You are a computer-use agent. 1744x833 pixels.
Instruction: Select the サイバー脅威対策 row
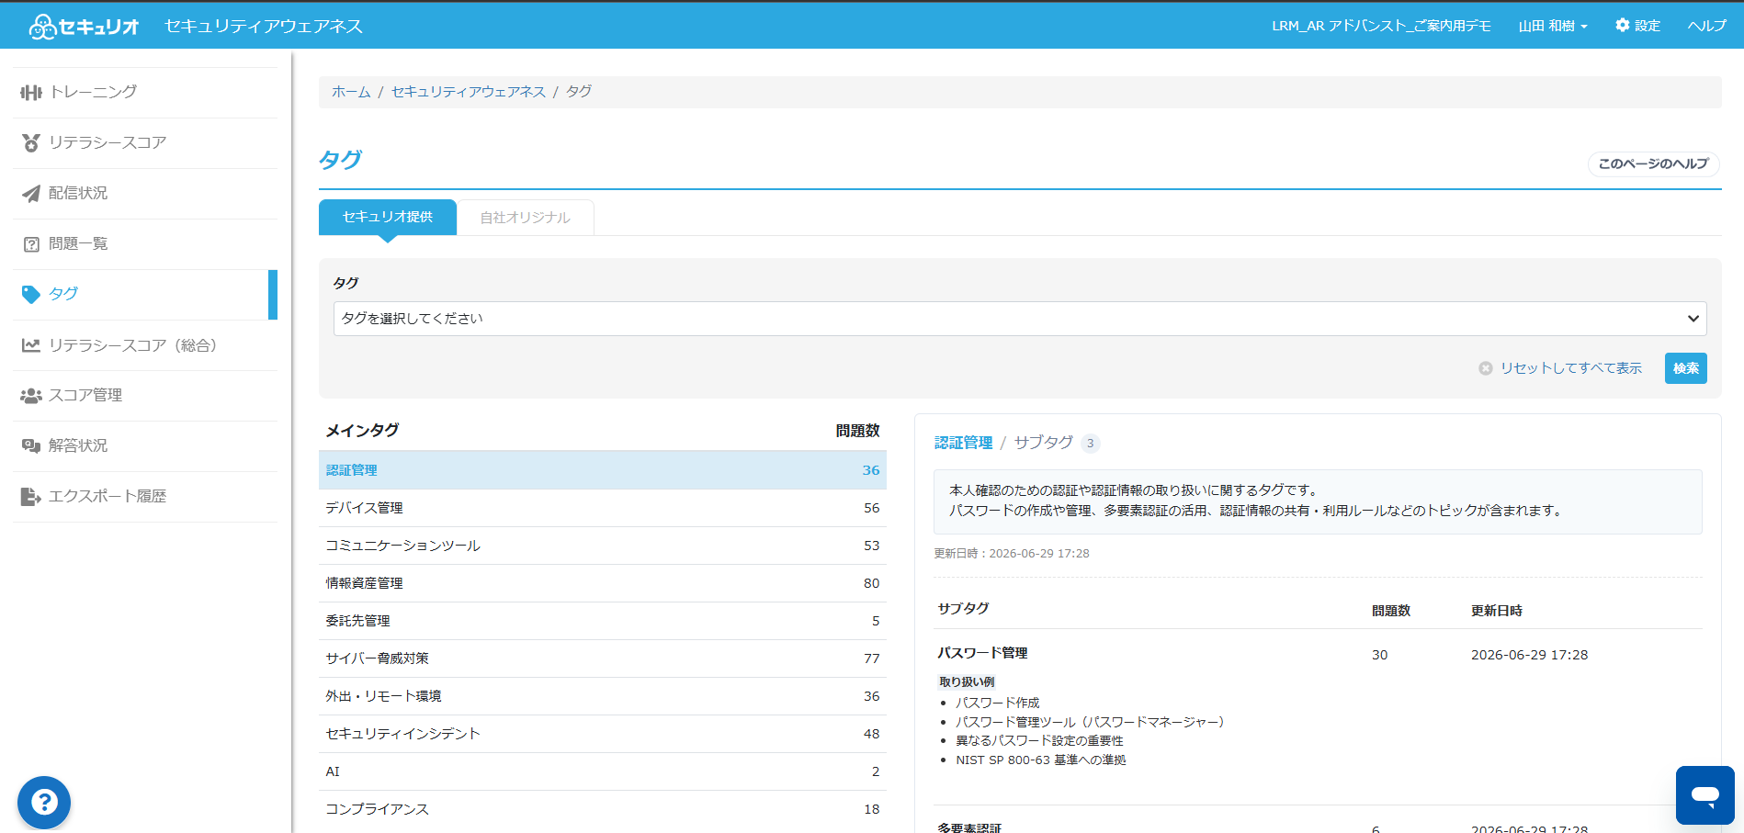pos(603,659)
